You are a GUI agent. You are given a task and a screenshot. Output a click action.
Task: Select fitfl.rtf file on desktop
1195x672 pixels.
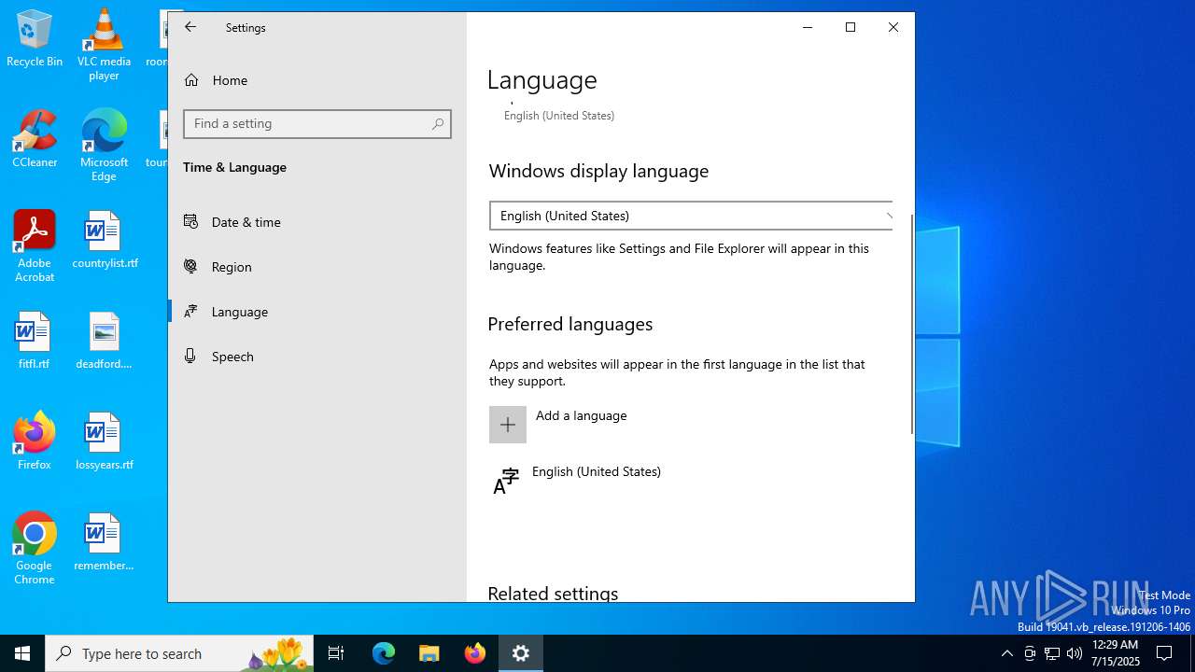click(34, 341)
